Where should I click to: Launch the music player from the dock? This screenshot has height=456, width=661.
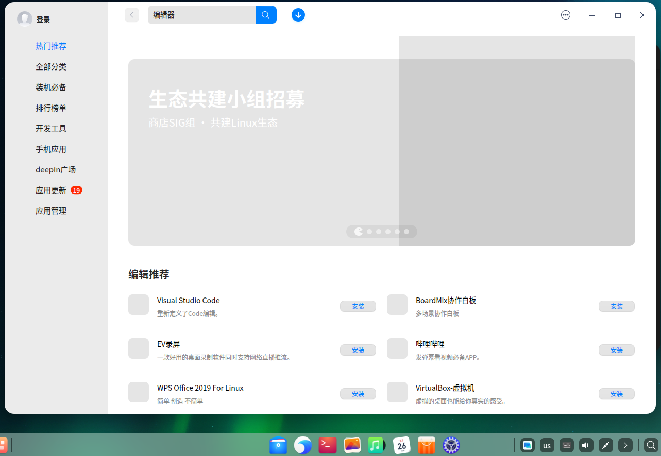pyautogui.click(x=377, y=445)
